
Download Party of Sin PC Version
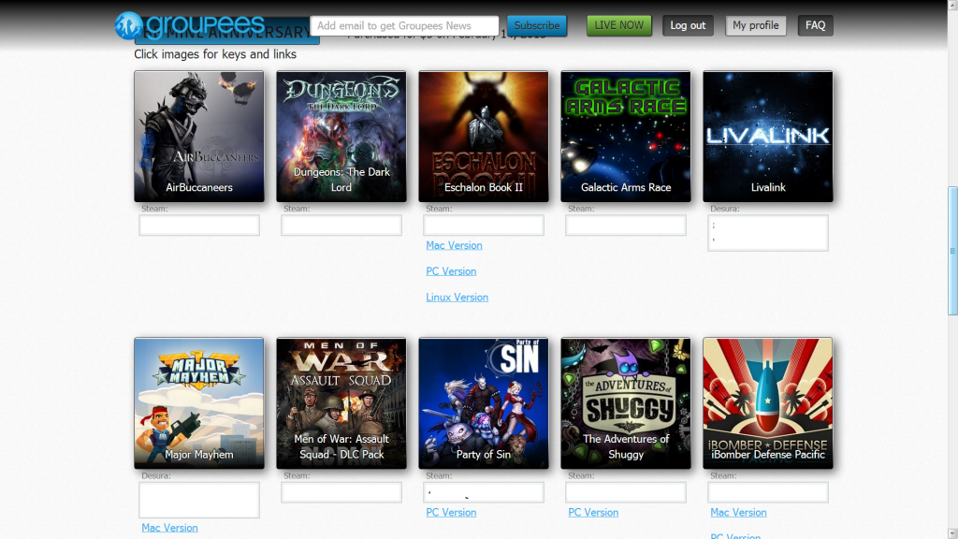(x=451, y=512)
